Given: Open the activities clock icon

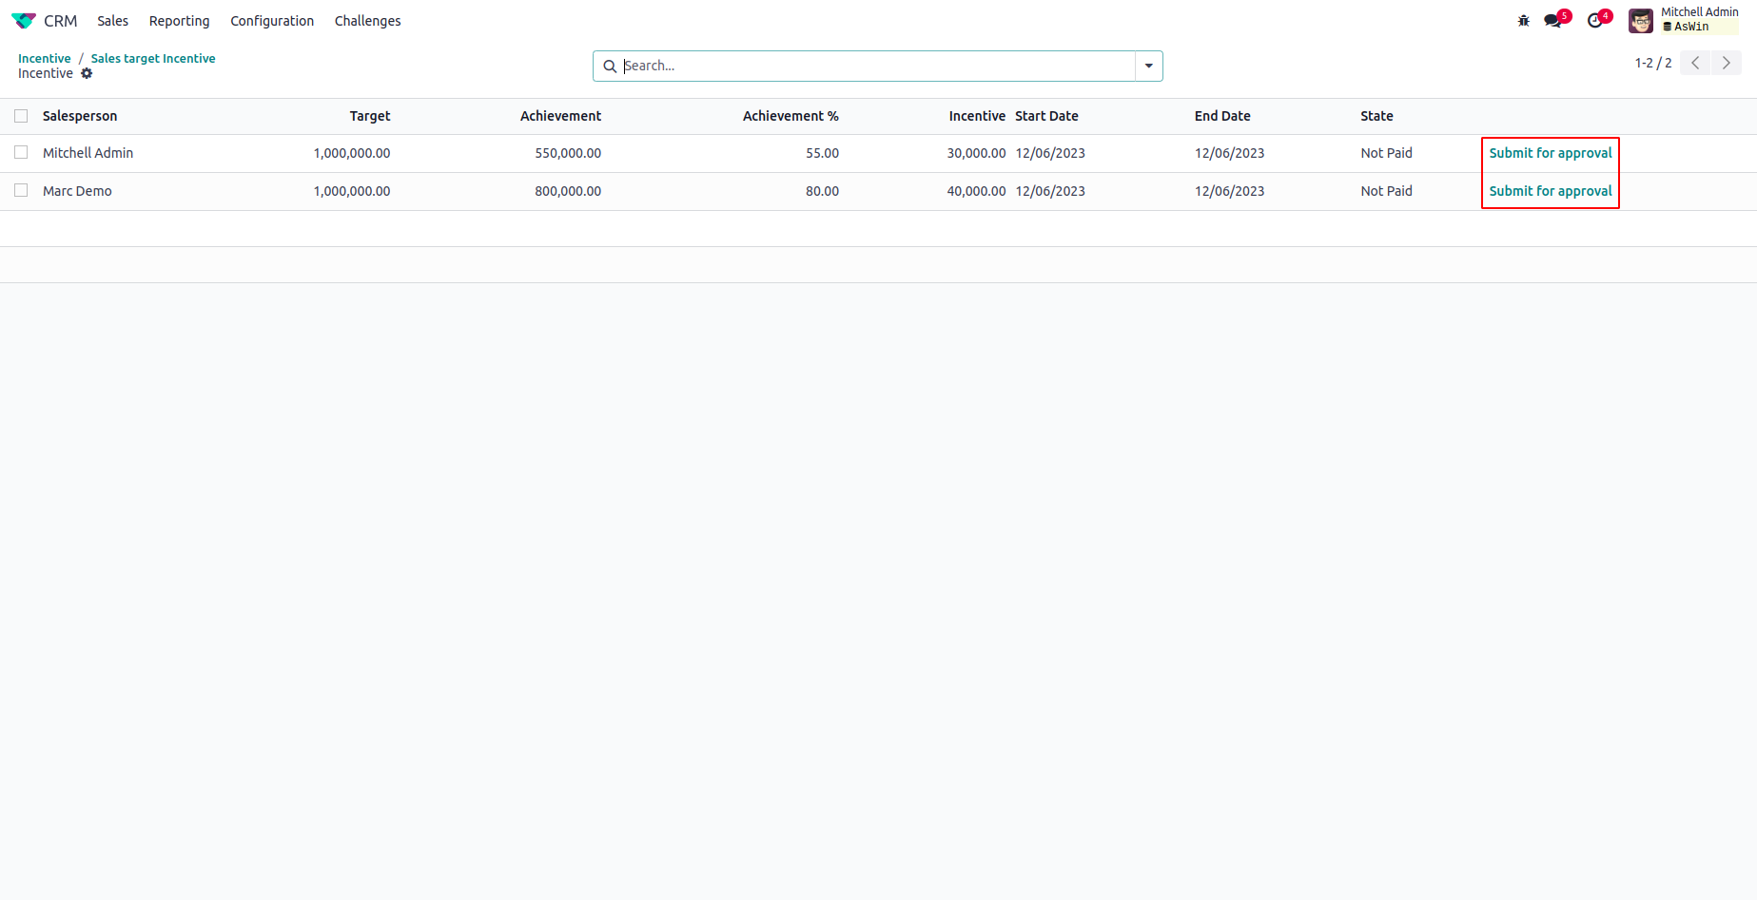Looking at the screenshot, I should coord(1595,21).
